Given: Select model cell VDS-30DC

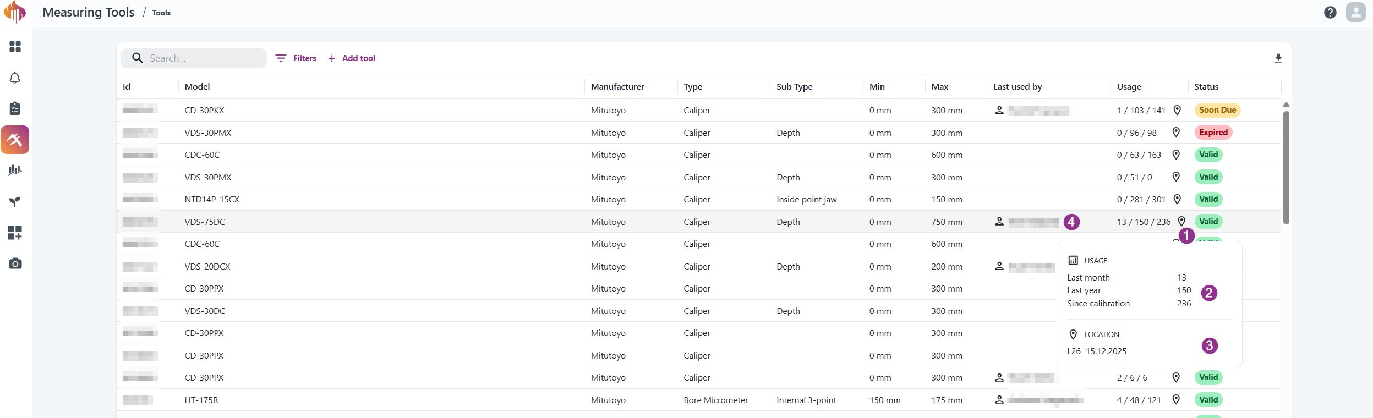Looking at the screenshot, I should (x=205, y=311).
